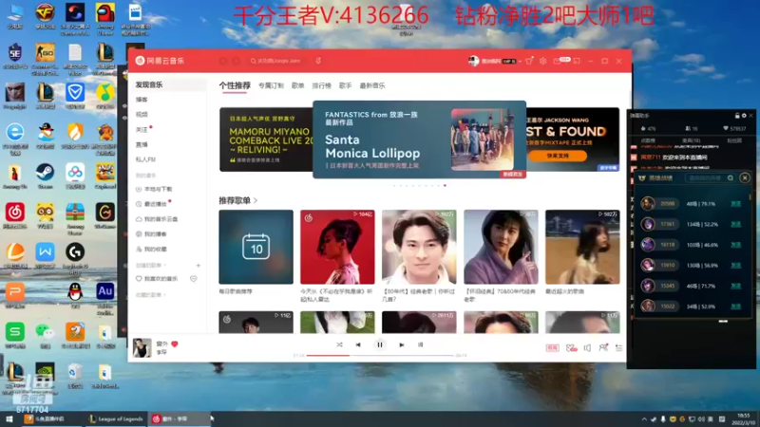Screen dimensions: 760x427
Task: Expand collected playlists section
Action: [151, 295]
